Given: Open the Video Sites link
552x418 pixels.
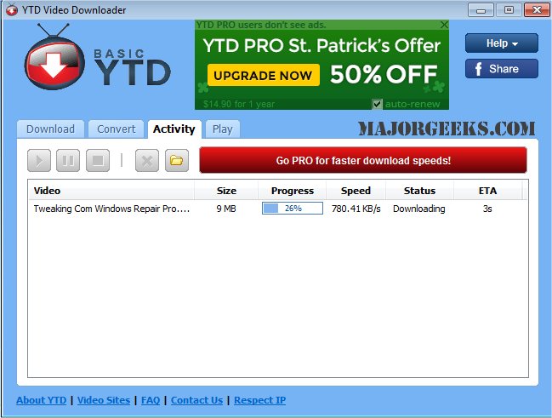Looking at the screenshot, I should click(x=104, y=400).
